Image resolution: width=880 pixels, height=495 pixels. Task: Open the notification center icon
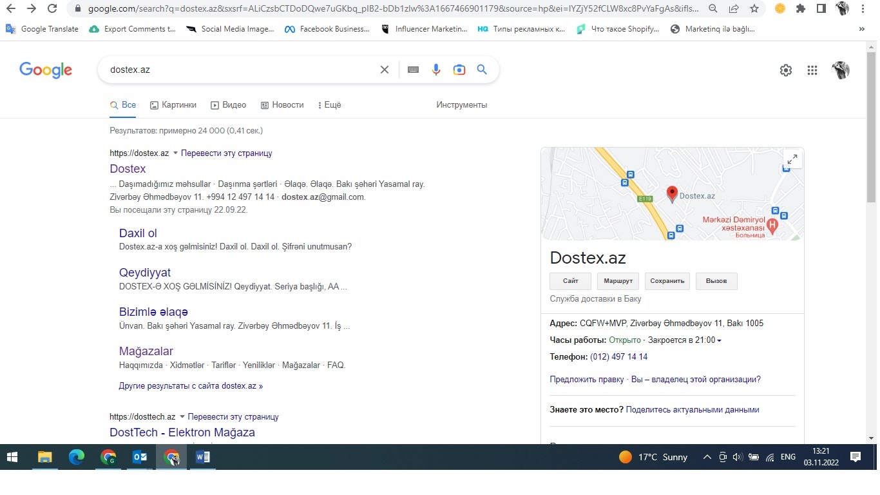tap(856, 457)
